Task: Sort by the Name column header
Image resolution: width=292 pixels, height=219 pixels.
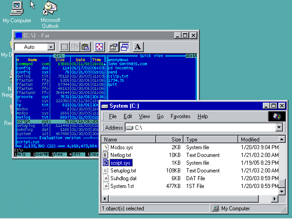Action: coord(129,139)
